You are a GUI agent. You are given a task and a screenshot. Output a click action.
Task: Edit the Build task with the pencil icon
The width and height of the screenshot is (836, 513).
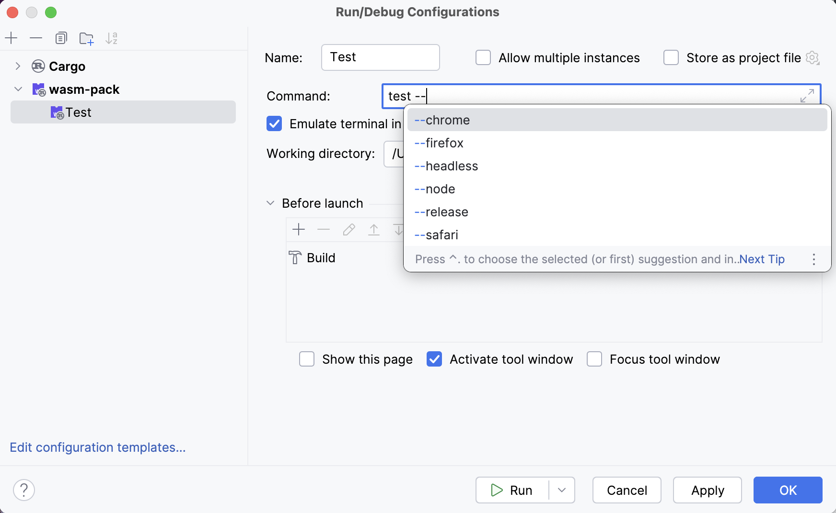(348, 230)
